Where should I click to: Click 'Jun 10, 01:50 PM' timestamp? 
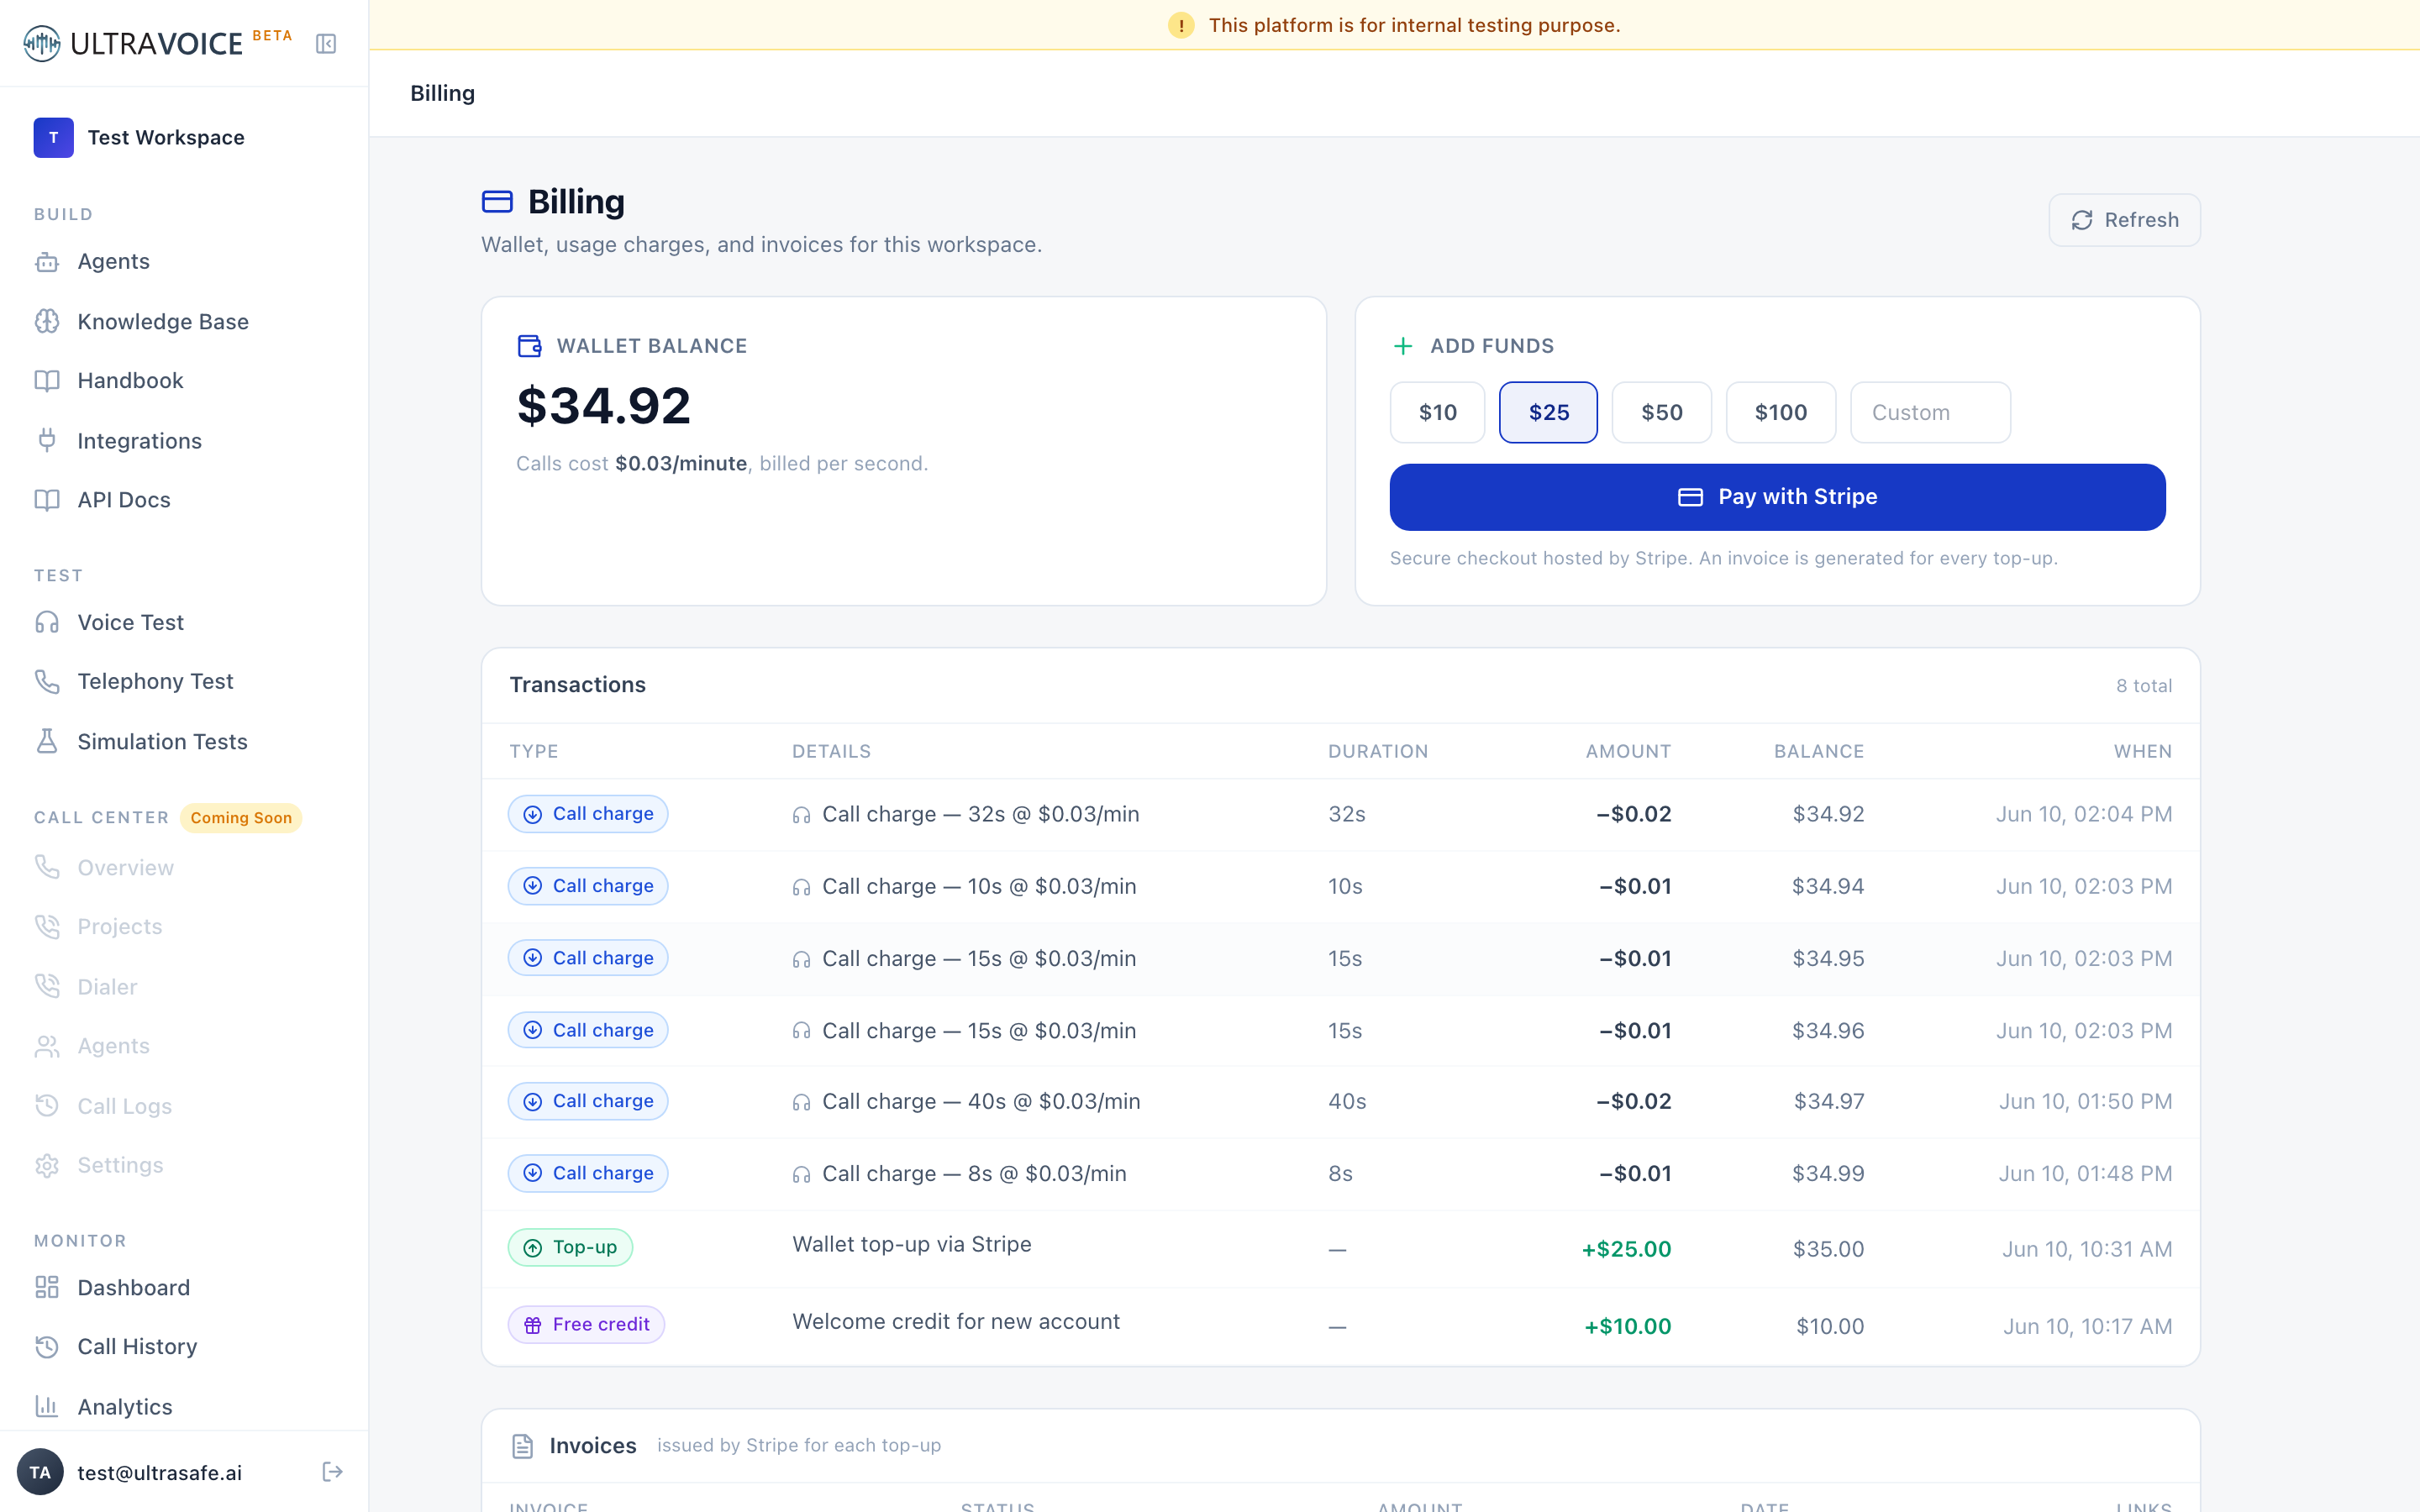coord(2085,1101)
